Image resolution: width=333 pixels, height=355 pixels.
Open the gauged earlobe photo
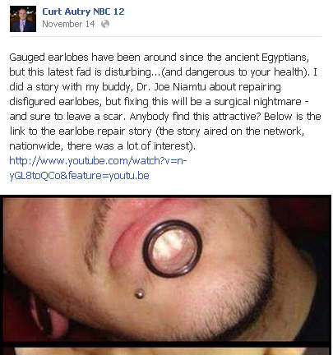tap(166, 269)
